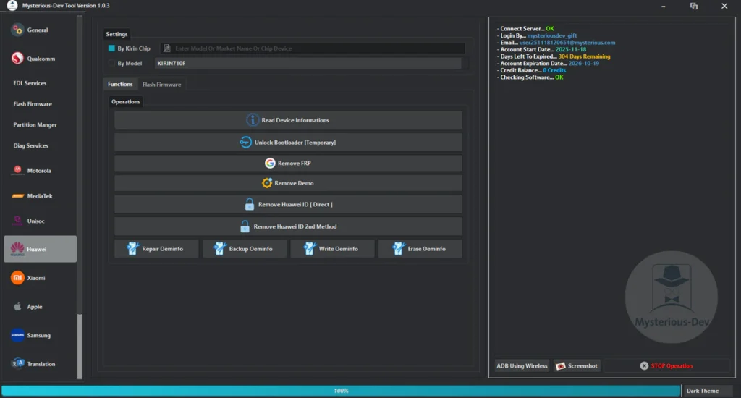This screenshot has height=398, width=741.
Task: Switch to the Flash Firmware tab
Action: click(161, 85)
